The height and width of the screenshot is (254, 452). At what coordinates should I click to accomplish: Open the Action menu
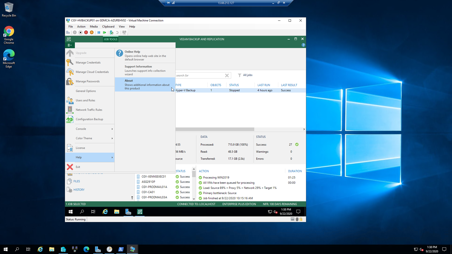[81, 27]
